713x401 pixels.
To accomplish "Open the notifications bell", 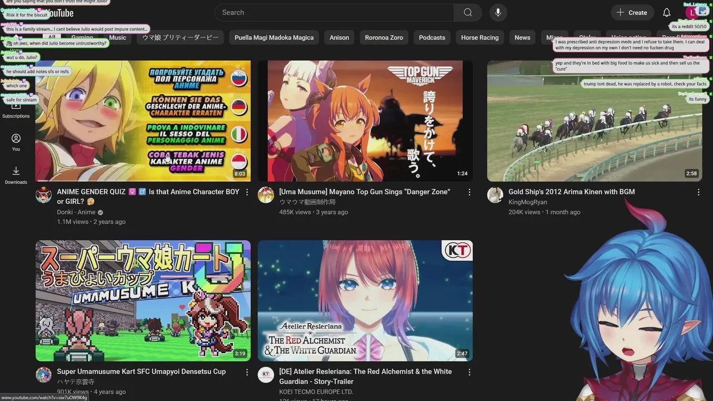I will 667,12.
